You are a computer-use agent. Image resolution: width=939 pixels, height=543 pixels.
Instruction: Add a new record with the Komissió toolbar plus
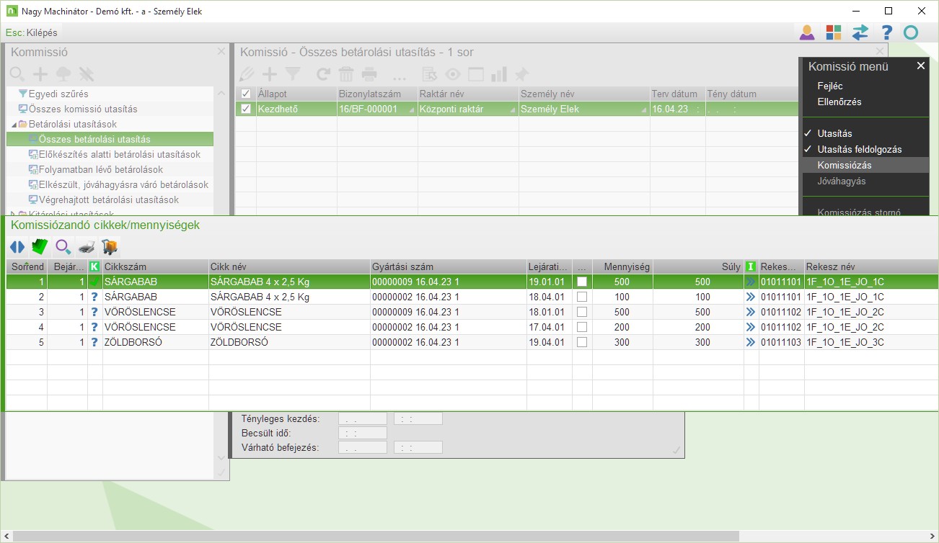[x=269, y=73]
